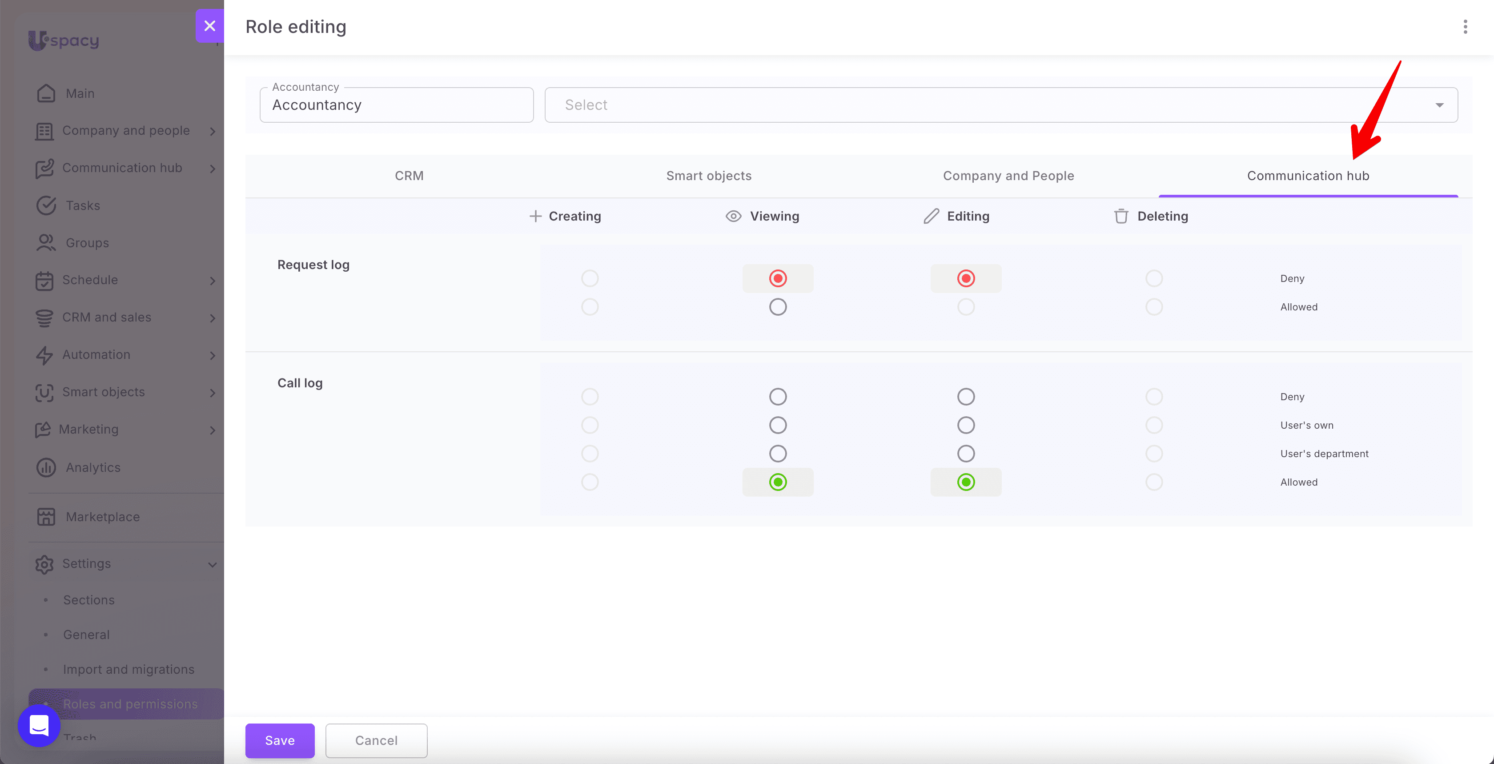Open Groups in the sidebar
The height and width of the screenshot is (764, 1494).
coord(87,242)
